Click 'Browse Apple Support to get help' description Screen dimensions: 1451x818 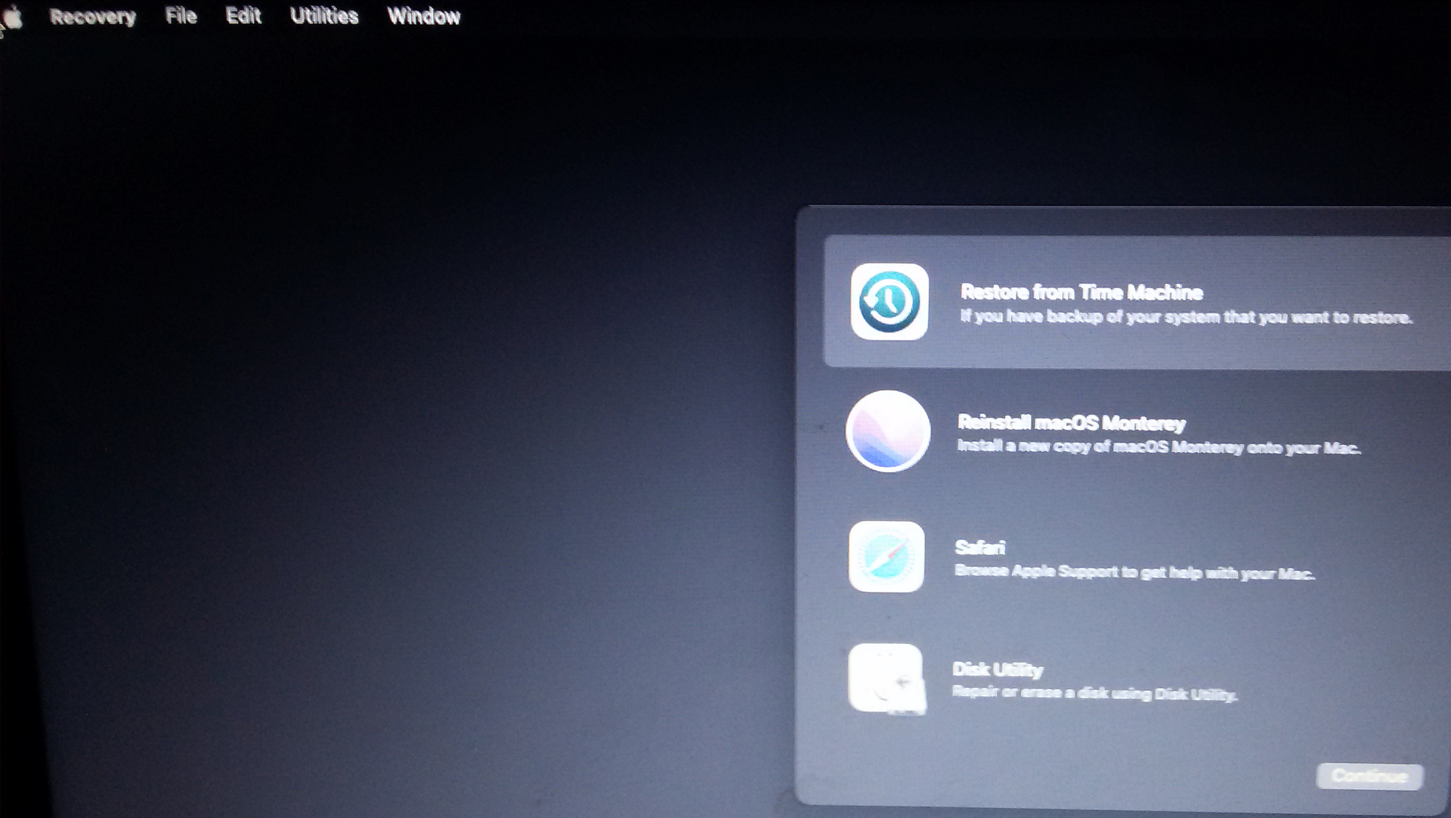(x=1134, y=572)
